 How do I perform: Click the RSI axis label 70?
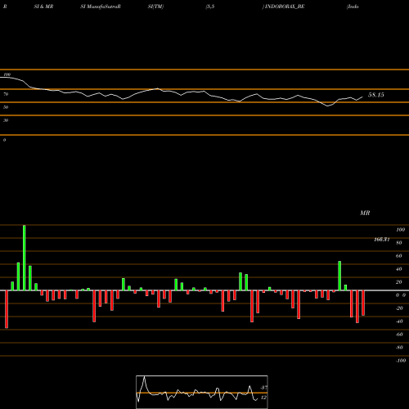(x=6, y=94)
